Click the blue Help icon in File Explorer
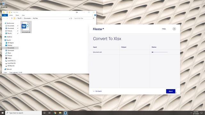205x115 pixels. click(x=95, y=15)
